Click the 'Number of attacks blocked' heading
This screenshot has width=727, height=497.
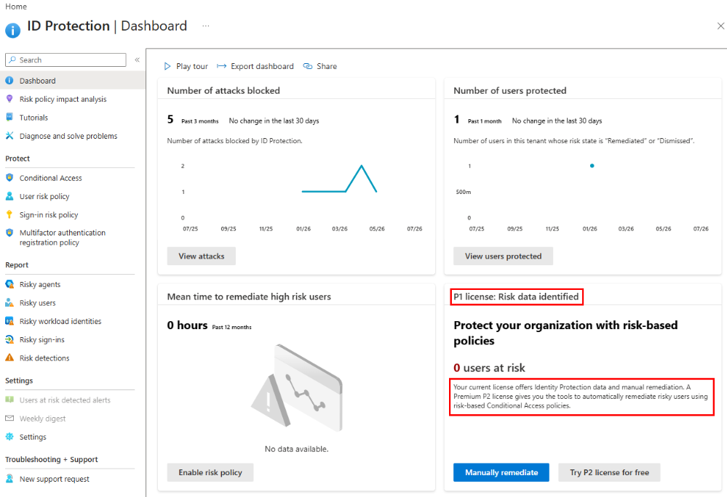[223, 91]
